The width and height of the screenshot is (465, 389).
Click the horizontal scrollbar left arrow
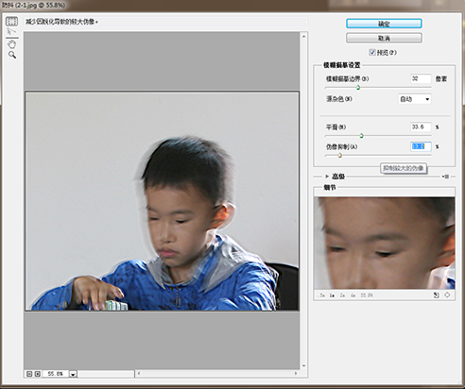coord(139,374)
